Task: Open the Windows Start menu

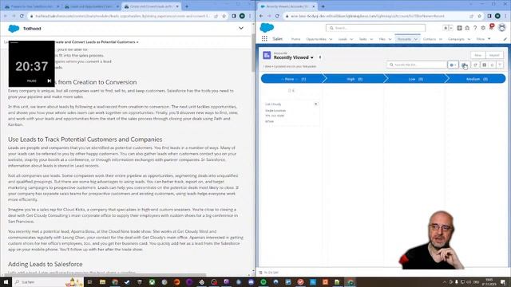Action: pos(6,281)
